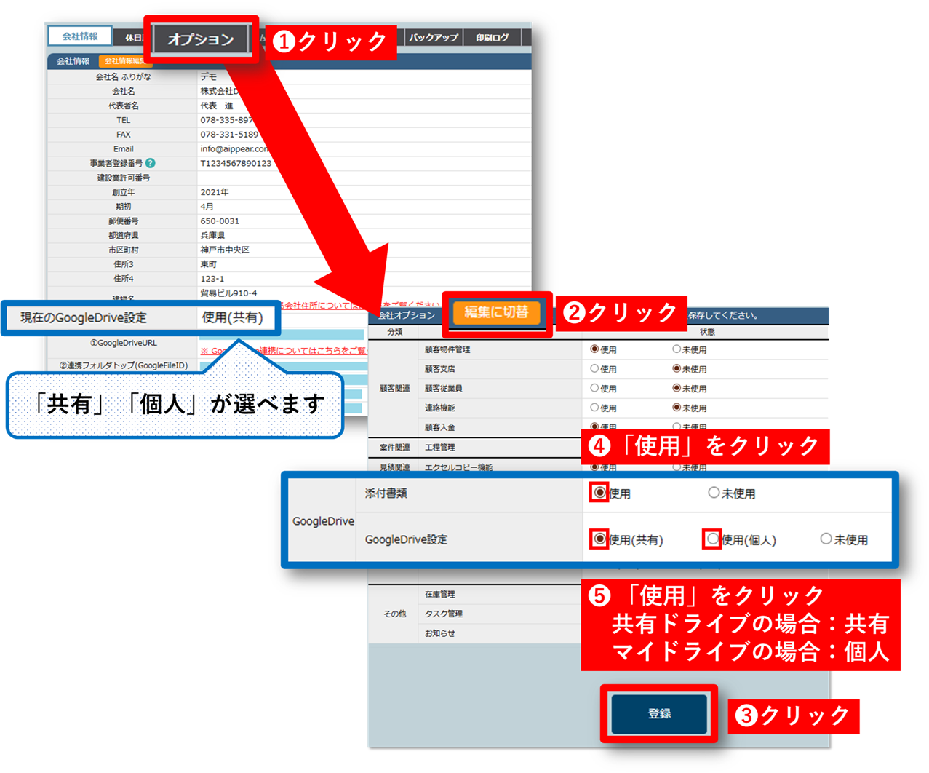Set GoogleDrive設定 to 未使用

click(826, 539)
